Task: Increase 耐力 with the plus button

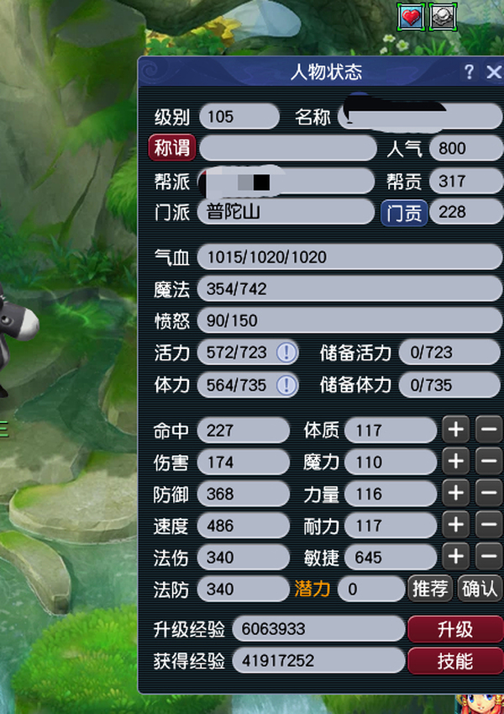Action: [x=456, y=525]
